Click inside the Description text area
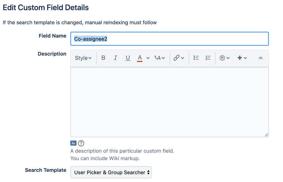The width and height of the screenshot is (283, 182). tap(169, 102)
